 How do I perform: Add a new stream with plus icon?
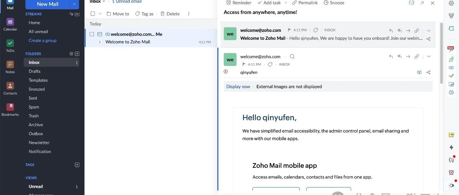click(77, 14)
